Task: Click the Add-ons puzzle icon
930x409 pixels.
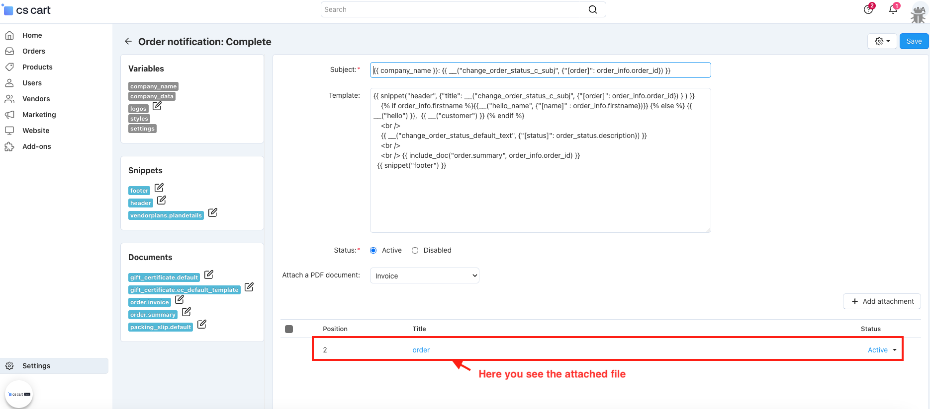Action: (x=9, y=146)
